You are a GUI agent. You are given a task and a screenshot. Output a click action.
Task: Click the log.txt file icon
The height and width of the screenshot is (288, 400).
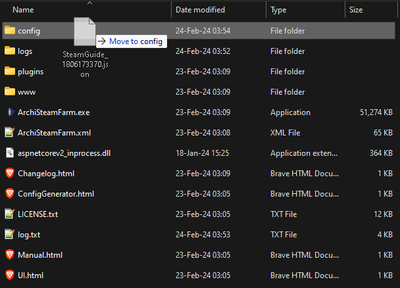pyautogui.click(x=9, y=234)
